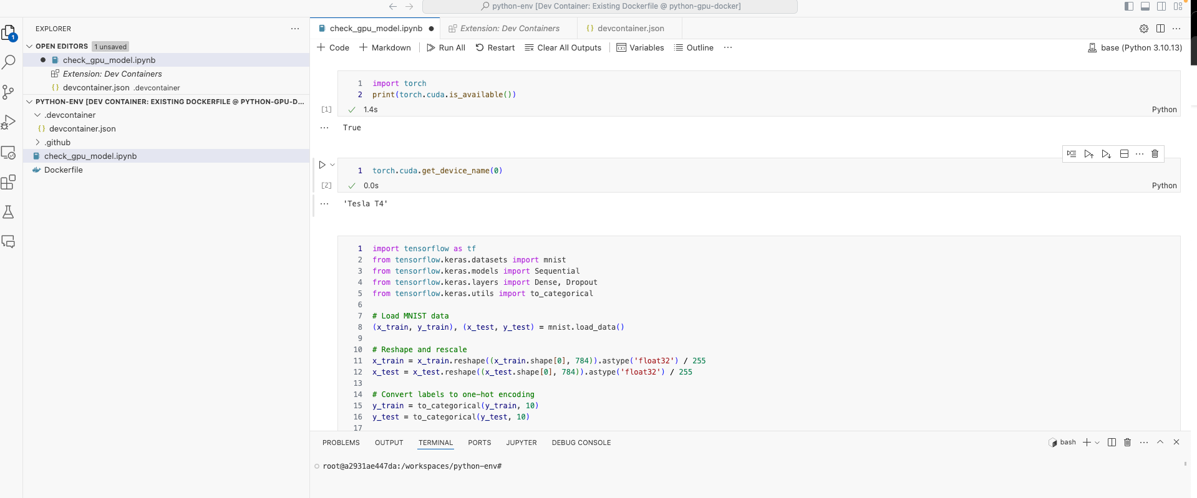Screen dimensions: 1197x498
Task: Open new terminal profile dropdown arrow
Action: click(x=1097, y=443)
